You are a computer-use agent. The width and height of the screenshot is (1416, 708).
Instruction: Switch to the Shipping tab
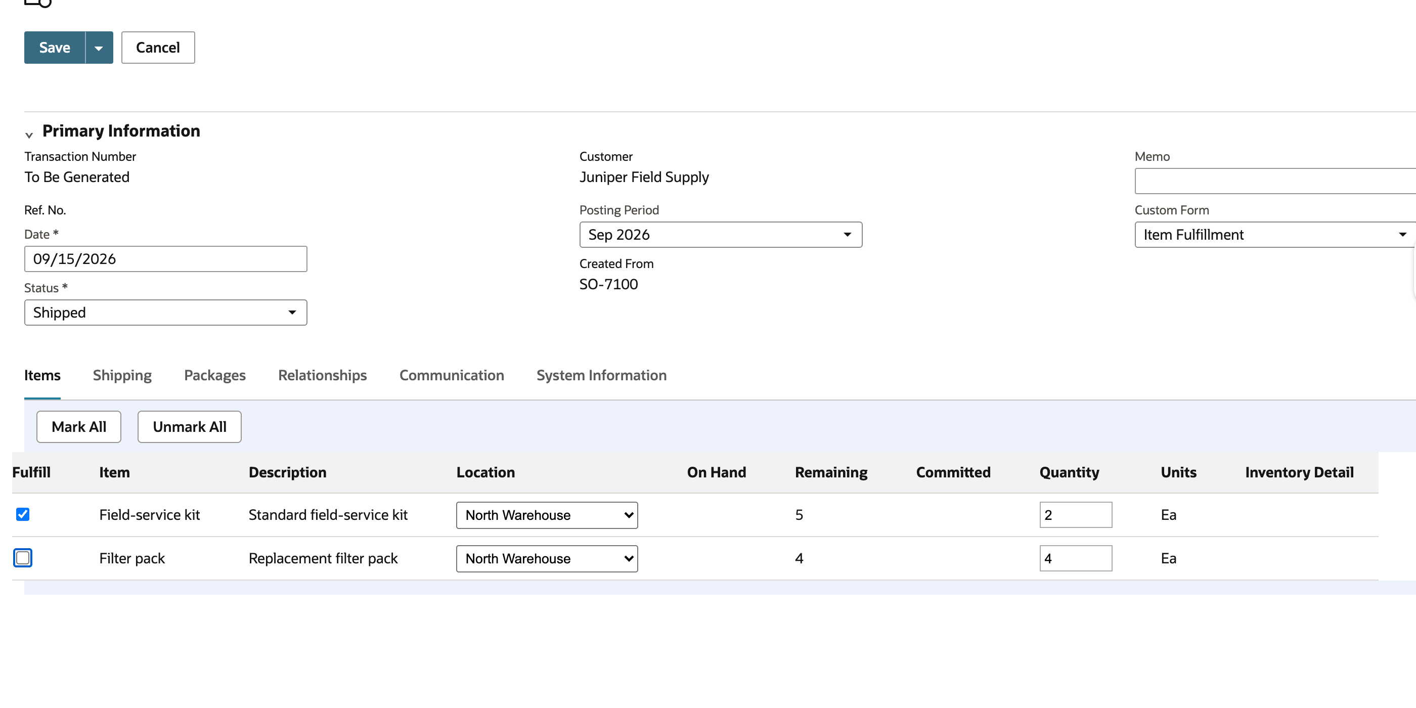tap(122, 375)
